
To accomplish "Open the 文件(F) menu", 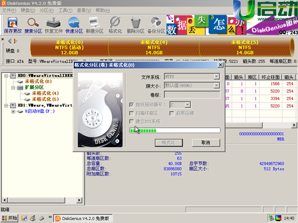I will click(x=9, y=10).
